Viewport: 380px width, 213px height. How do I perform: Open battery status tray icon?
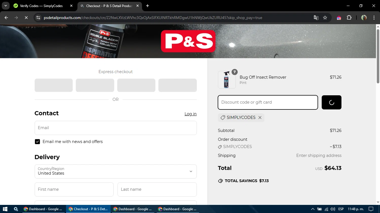click(319, 209)
